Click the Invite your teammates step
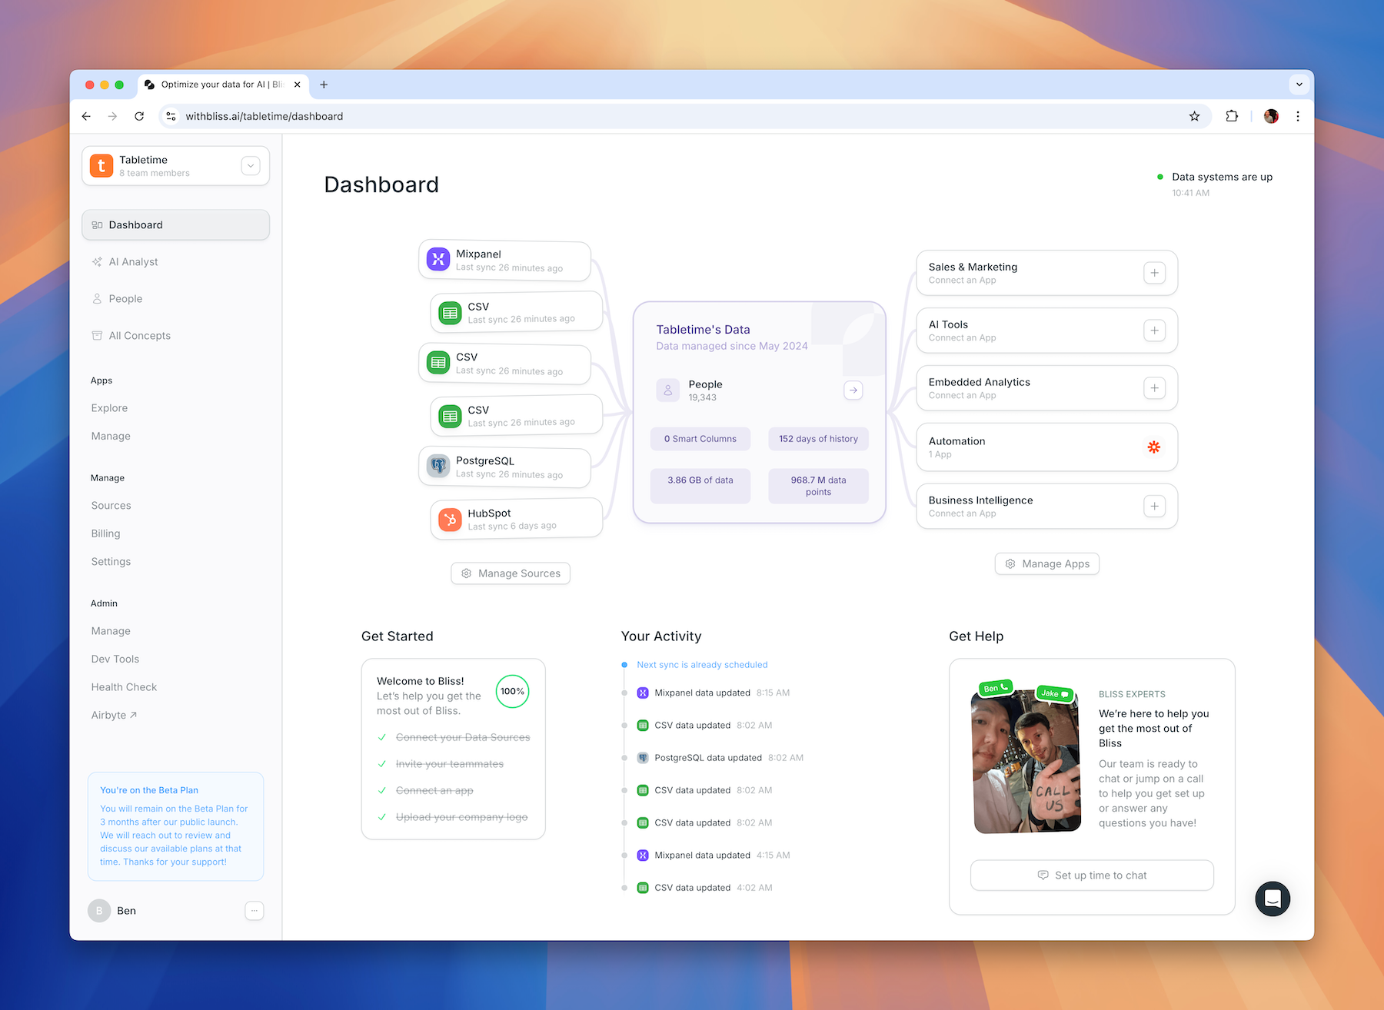Viewport: 1384px width, 1010px height. point(450,764)
